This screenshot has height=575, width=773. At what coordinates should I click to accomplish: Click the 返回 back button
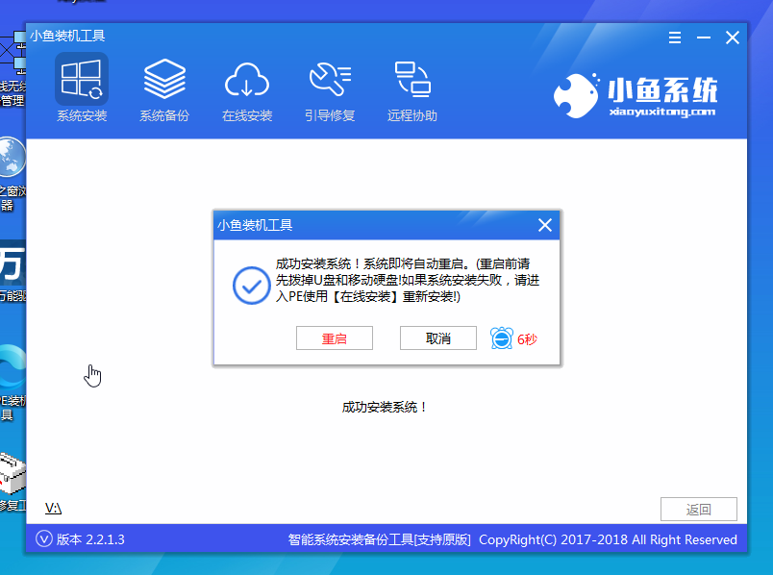[698, 510]
